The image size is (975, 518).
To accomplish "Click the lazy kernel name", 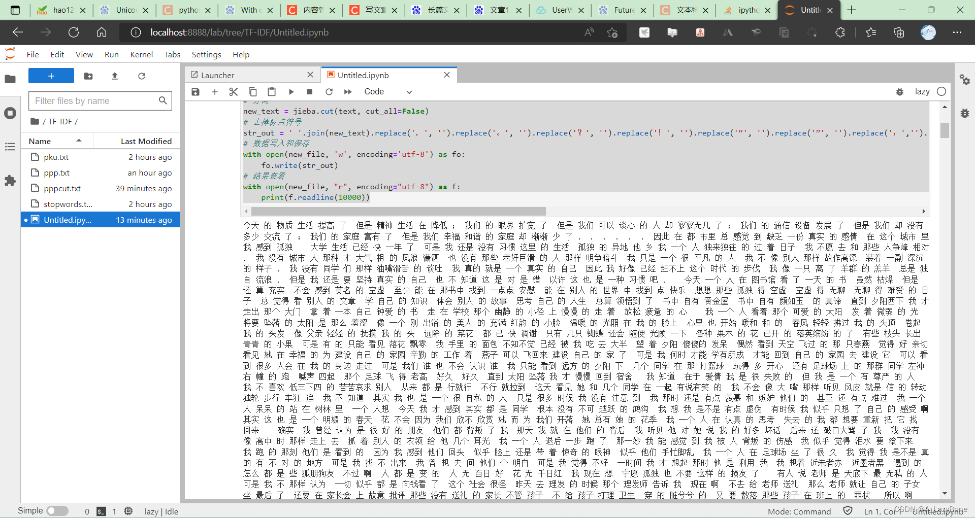I will pos(922,92).
